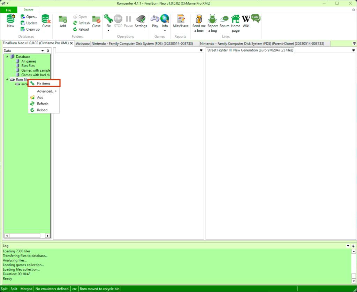Select All games in the tree
Screen dimensions: 357x292
29,61
